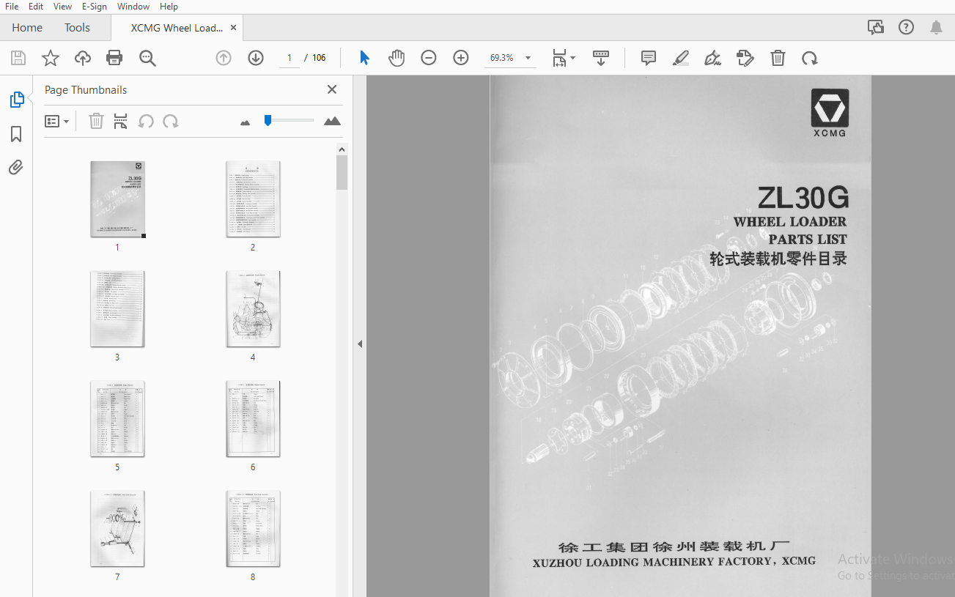The height and width of the screenshot is (597, 955).
Task: Select the XCMG Wheel Loader document tab
Action: pos(177,28)
